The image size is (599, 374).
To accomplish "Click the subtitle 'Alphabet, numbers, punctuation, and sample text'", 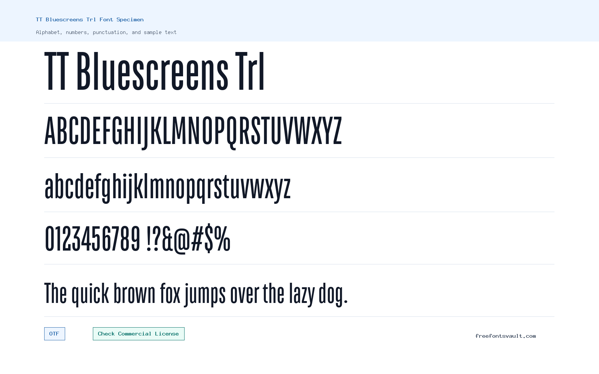I will point(106,32).
